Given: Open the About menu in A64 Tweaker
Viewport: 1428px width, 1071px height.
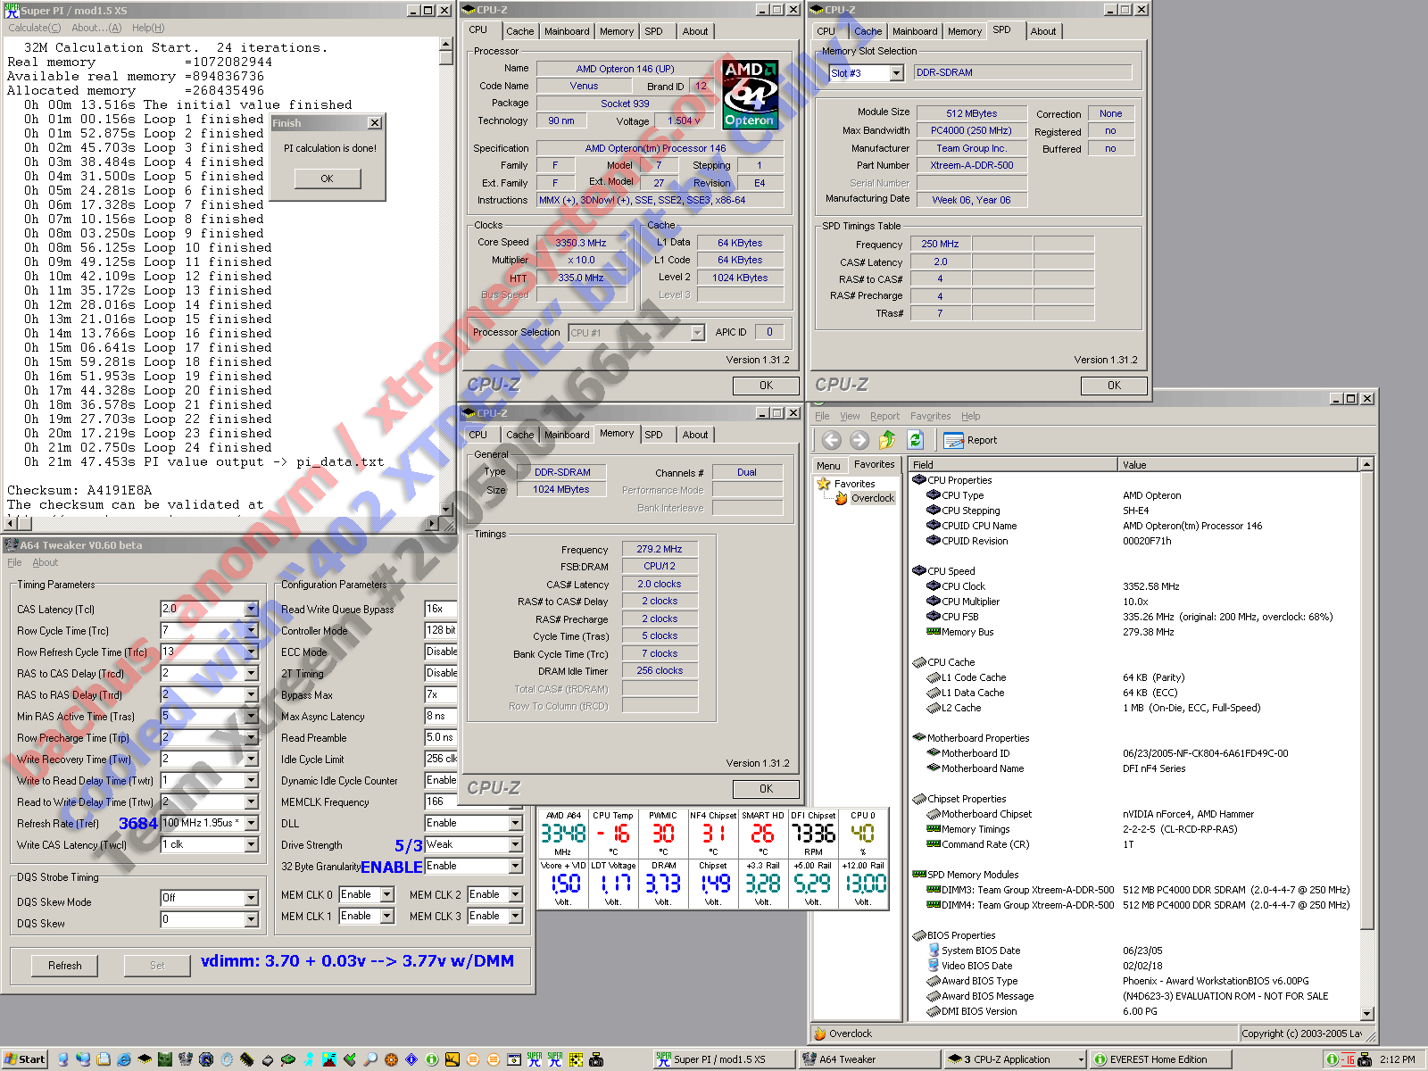Looking at the screenshot, I should pos(46,562).
